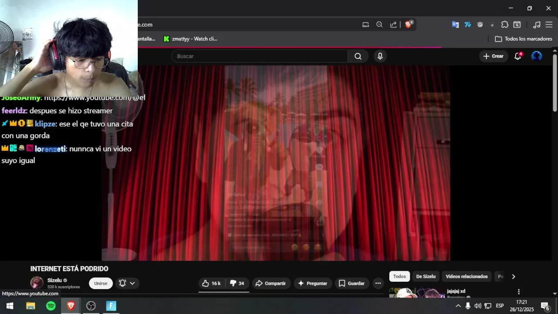Open the YouTube account avatar menu
Screen dimensions: 558x314
pyautogui.click(x=537, y=56)
